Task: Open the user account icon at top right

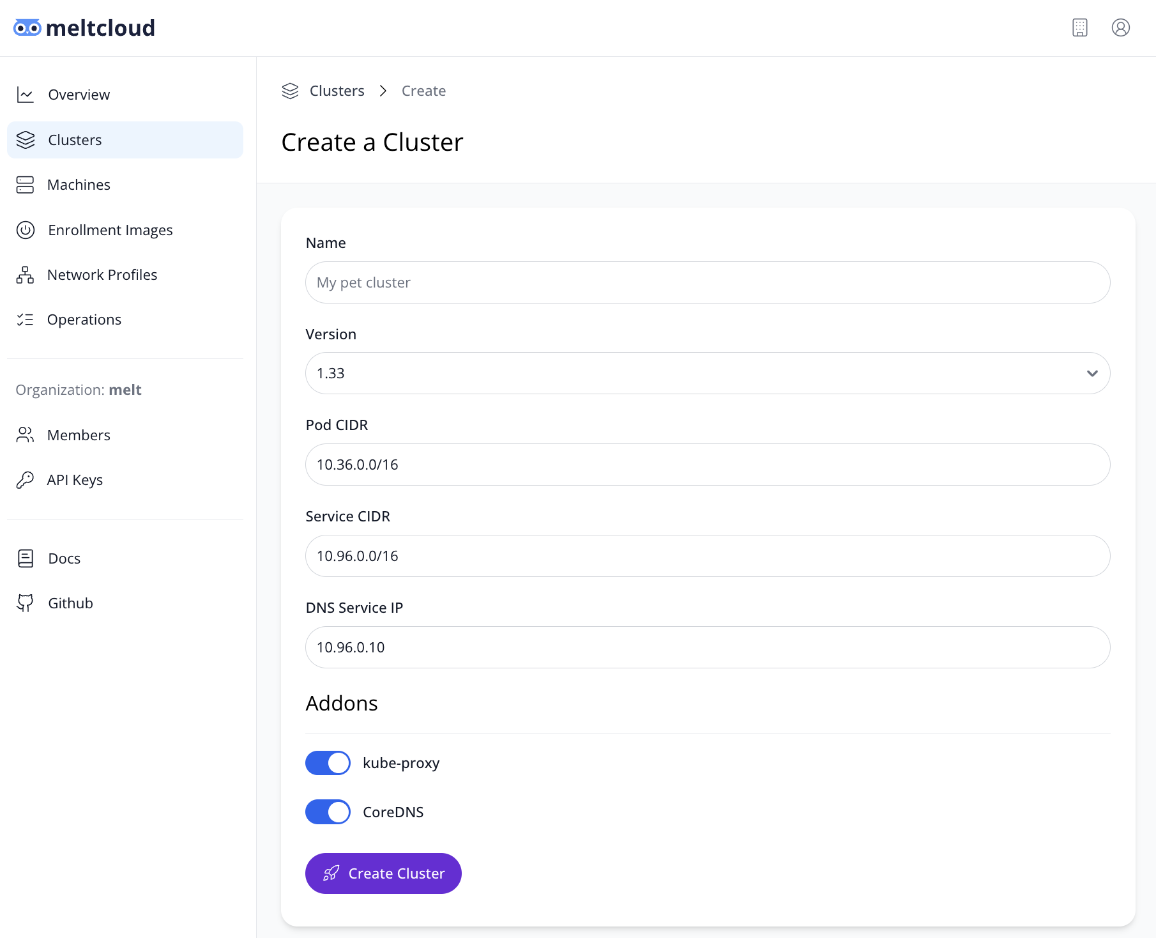Action: [x=1121, y=27]
